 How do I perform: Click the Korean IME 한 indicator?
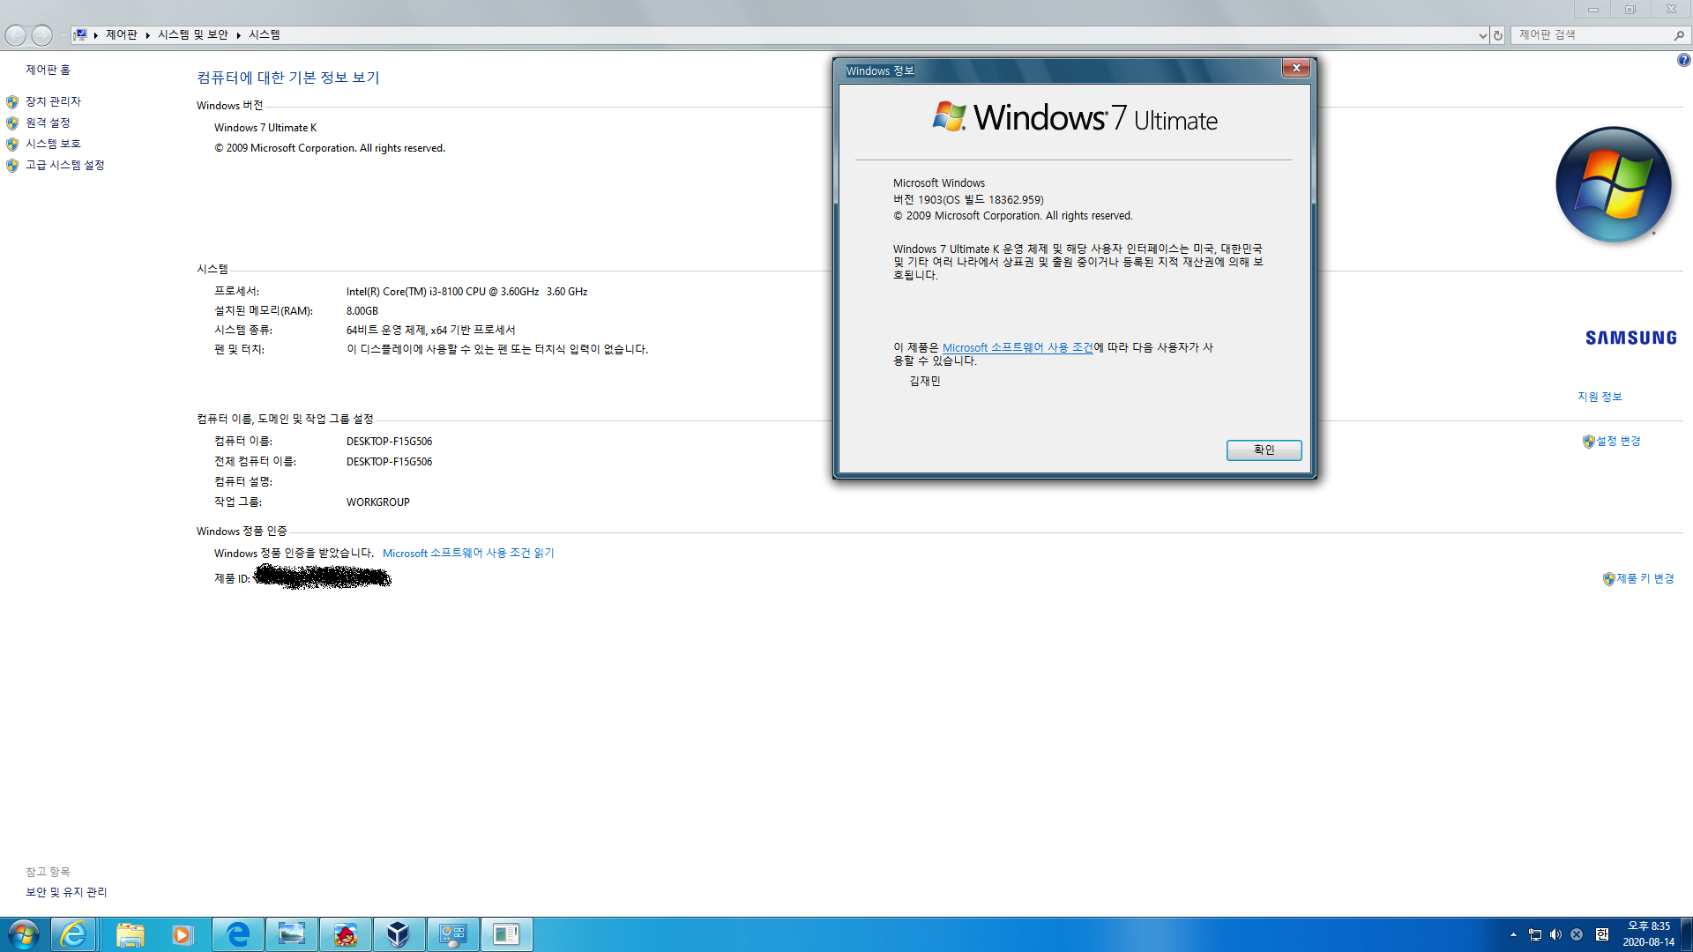pyautogui.click(x=1602, y=934)
